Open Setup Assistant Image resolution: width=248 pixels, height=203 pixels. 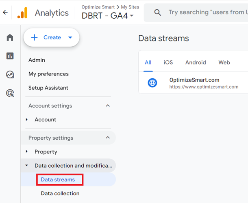[x=48, y=88]
